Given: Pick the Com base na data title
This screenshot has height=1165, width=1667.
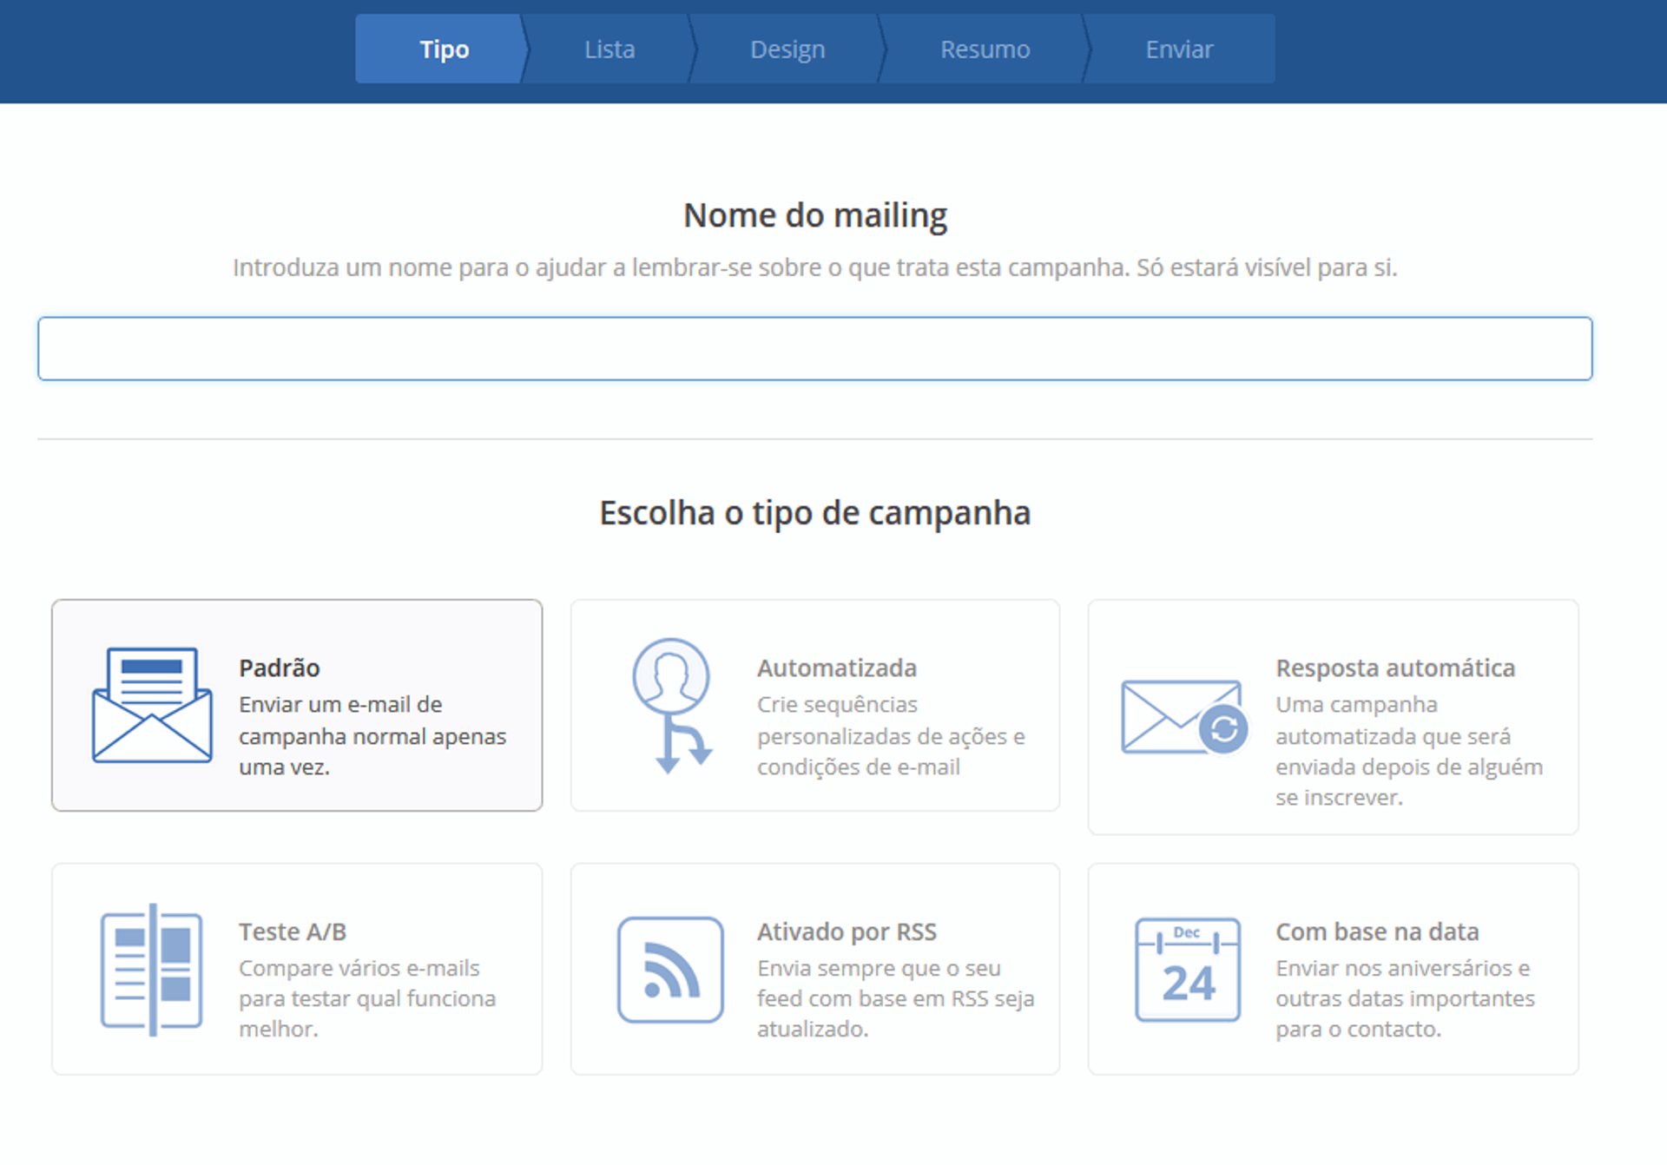Looking at the screenshot, I should [x=1377, y=931].
